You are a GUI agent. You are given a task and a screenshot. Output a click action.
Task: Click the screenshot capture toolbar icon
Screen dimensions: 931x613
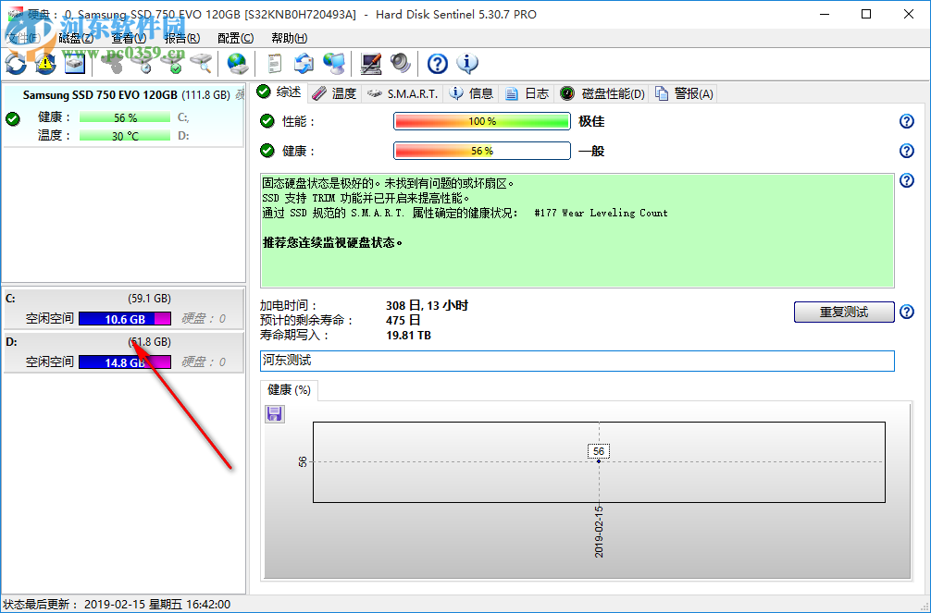click(371, 64)
